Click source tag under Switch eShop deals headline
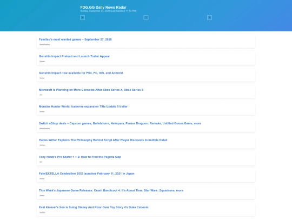This screenshot has height=219, width=292. click(45, 128)
